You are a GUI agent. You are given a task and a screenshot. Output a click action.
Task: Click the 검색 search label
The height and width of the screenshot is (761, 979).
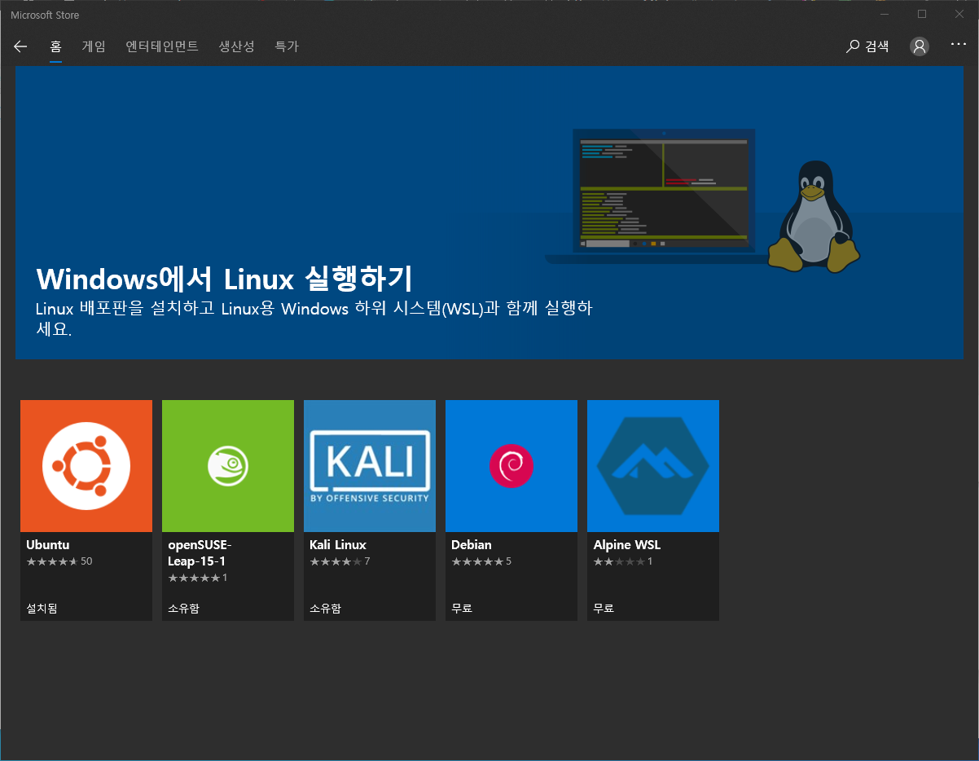pos(876,46)
